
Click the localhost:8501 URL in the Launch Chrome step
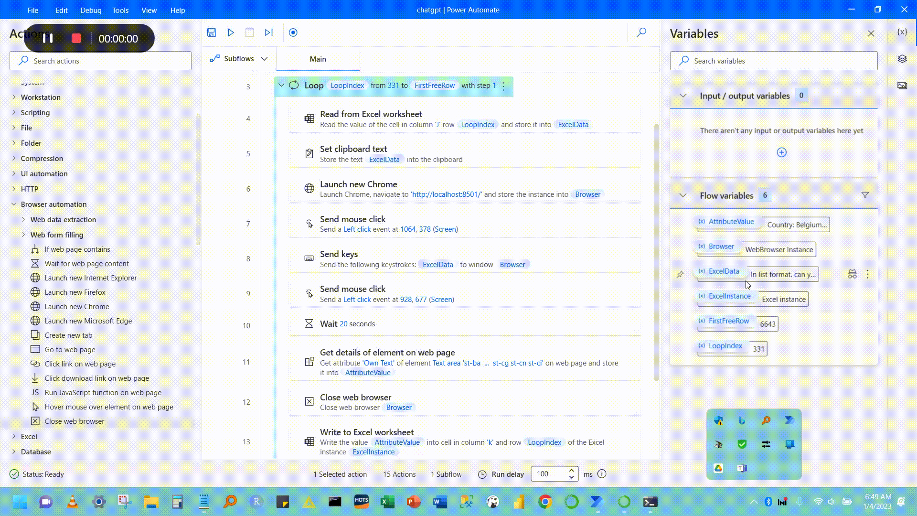446,194
